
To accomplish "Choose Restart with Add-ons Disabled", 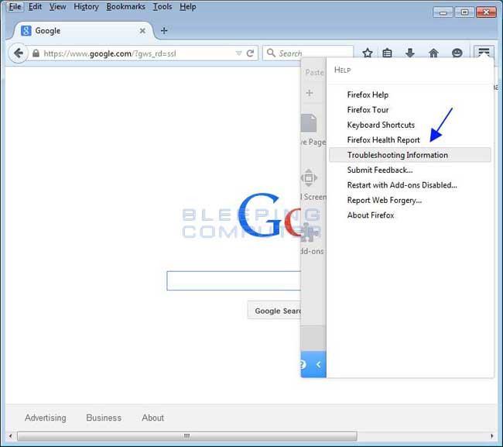I will [x=402, y=185].
